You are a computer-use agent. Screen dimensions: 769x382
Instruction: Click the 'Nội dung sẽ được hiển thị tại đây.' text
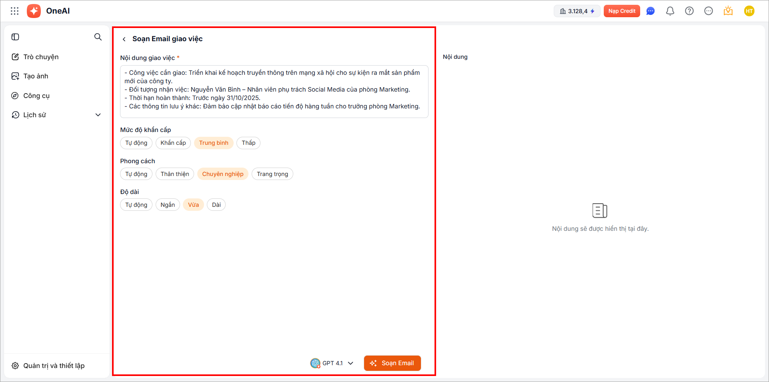pyautogui.click(x=600, y=229)
